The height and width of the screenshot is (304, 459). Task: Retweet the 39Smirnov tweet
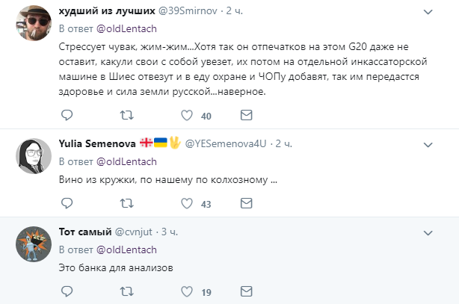coord(127,116)
